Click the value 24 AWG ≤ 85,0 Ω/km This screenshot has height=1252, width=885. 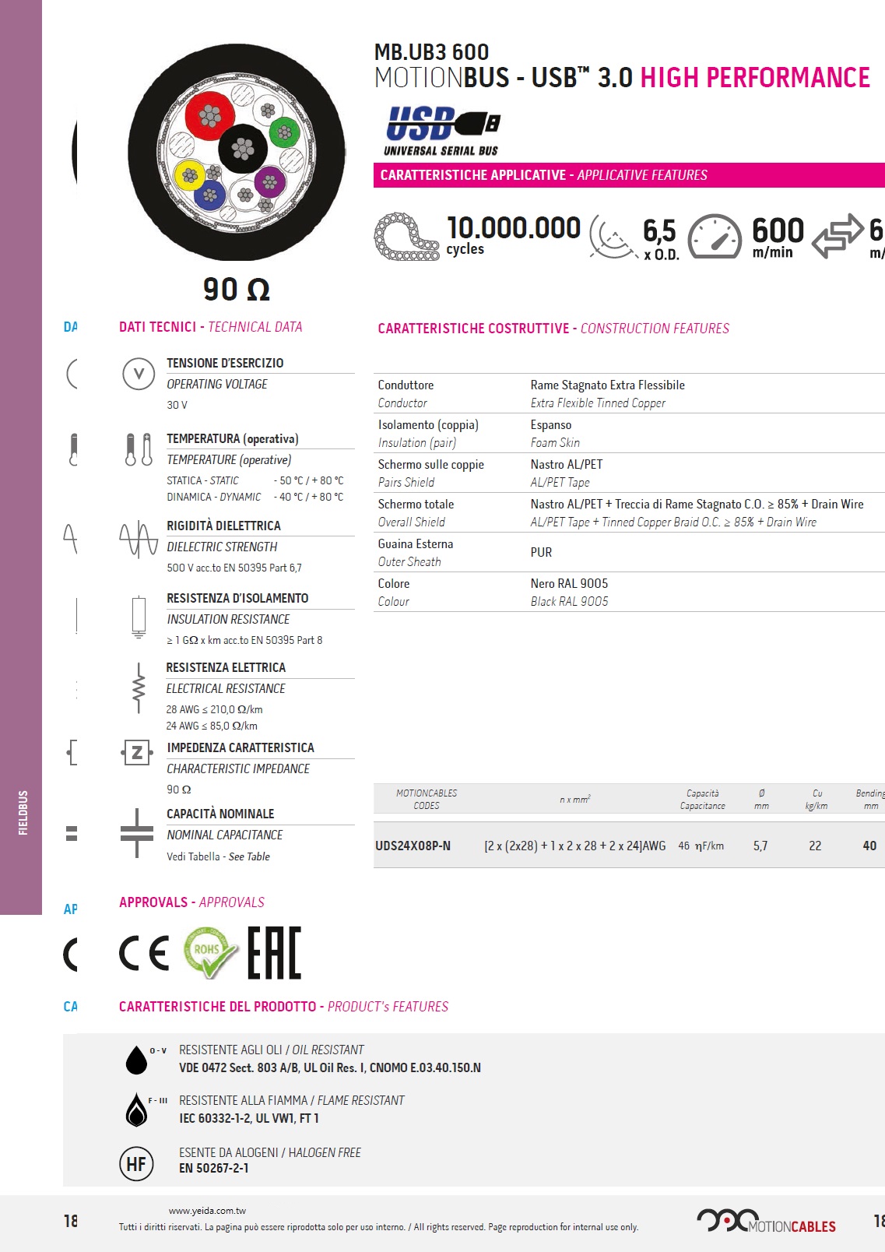click(212, 726)
